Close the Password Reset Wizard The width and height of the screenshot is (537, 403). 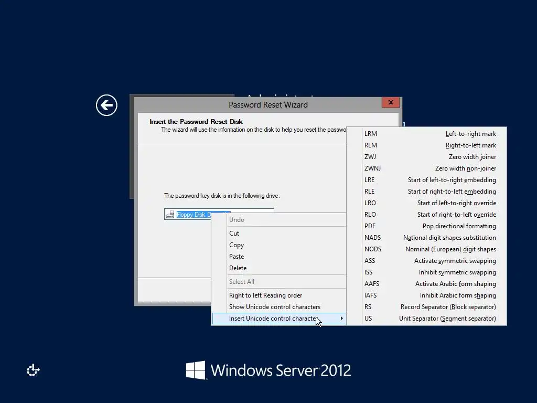click(390, 102)
